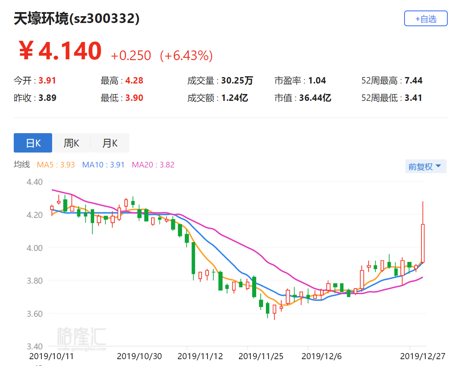Click the 最高 value 4.28
The image size is (453, 366).
coord(134,80)
